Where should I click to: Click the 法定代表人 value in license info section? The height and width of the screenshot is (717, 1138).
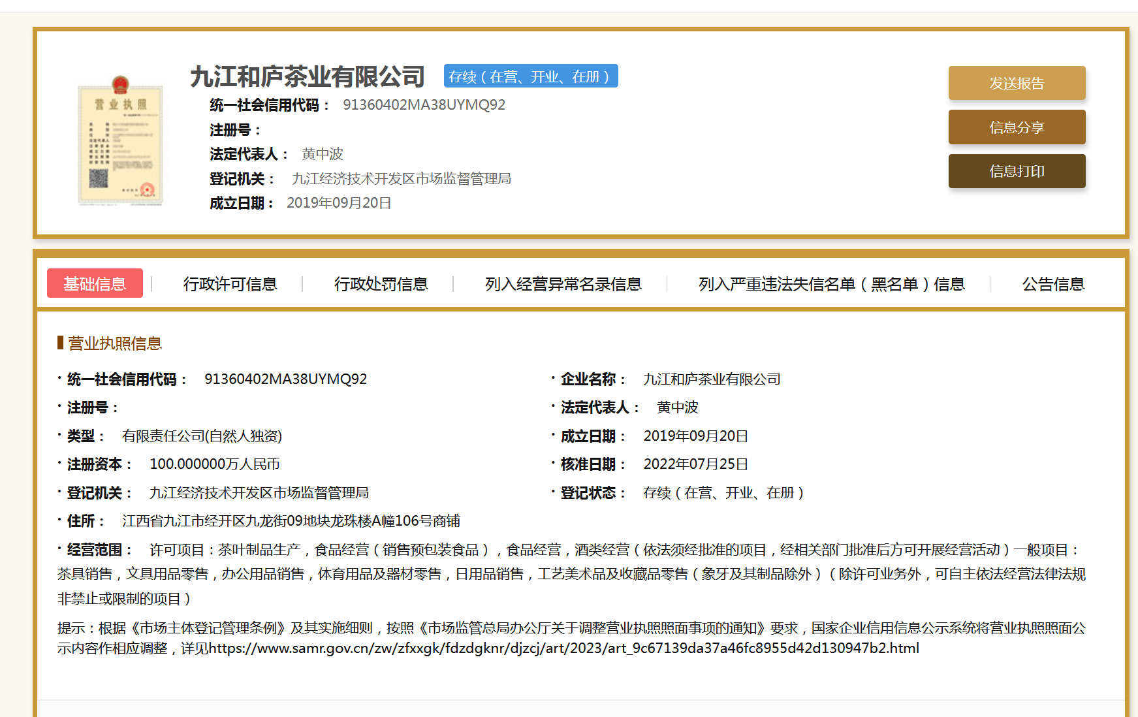pos(678,407)
